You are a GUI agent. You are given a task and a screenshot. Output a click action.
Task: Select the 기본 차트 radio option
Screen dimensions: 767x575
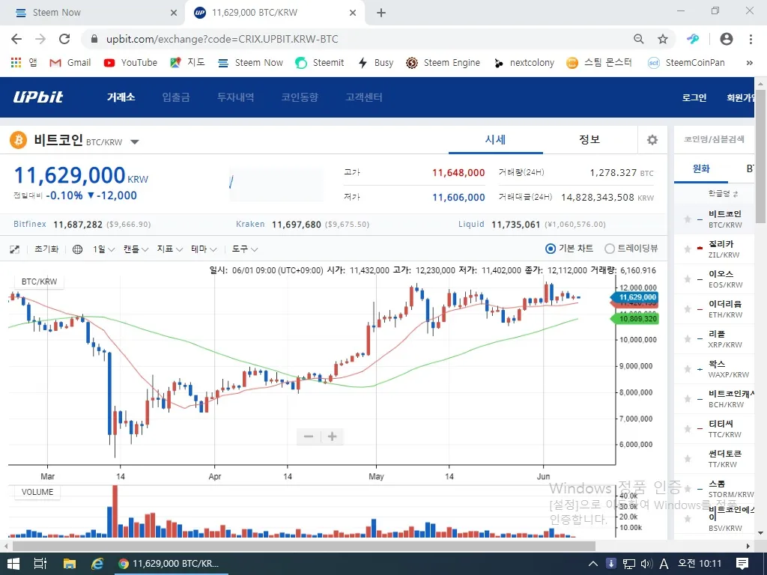[551, 249]
